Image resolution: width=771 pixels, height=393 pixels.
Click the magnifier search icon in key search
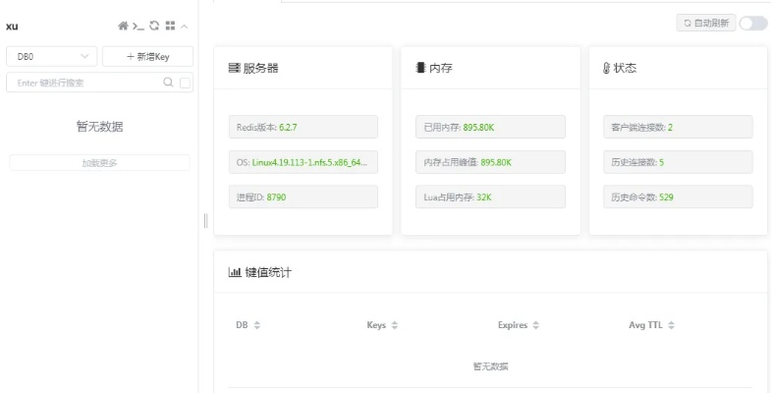(169, 84)
